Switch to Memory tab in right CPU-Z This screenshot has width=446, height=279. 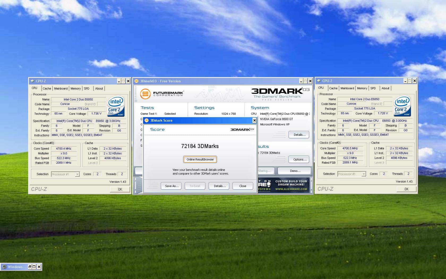362,88
